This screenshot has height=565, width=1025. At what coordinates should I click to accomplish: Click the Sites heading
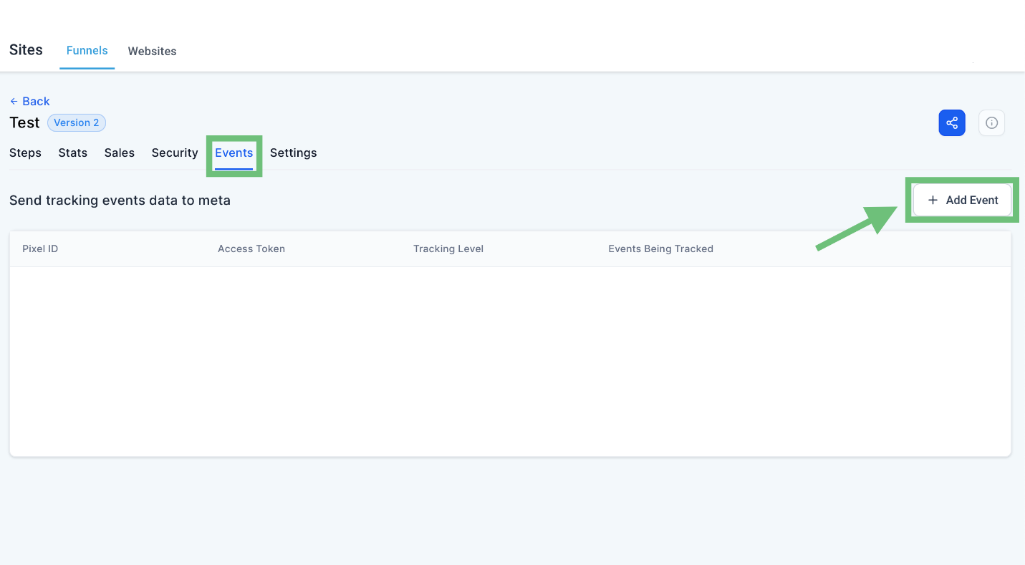tap(26, 49)
